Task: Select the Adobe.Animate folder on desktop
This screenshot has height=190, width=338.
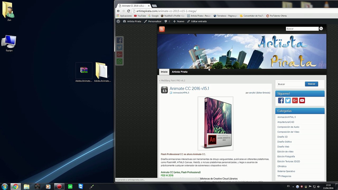Action: (102, 73)
